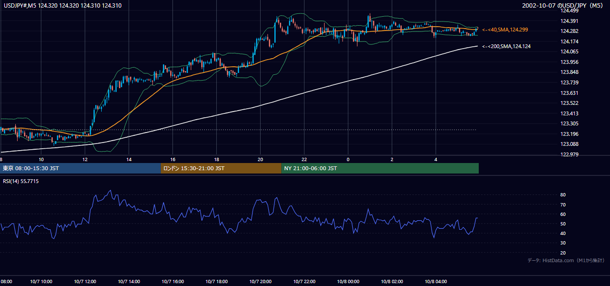Click the 10/7 14:00 date label

129,281
